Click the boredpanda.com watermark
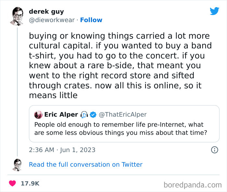This screenshot has width=227, height=192. pyautogui.click(x=193, y=185)
